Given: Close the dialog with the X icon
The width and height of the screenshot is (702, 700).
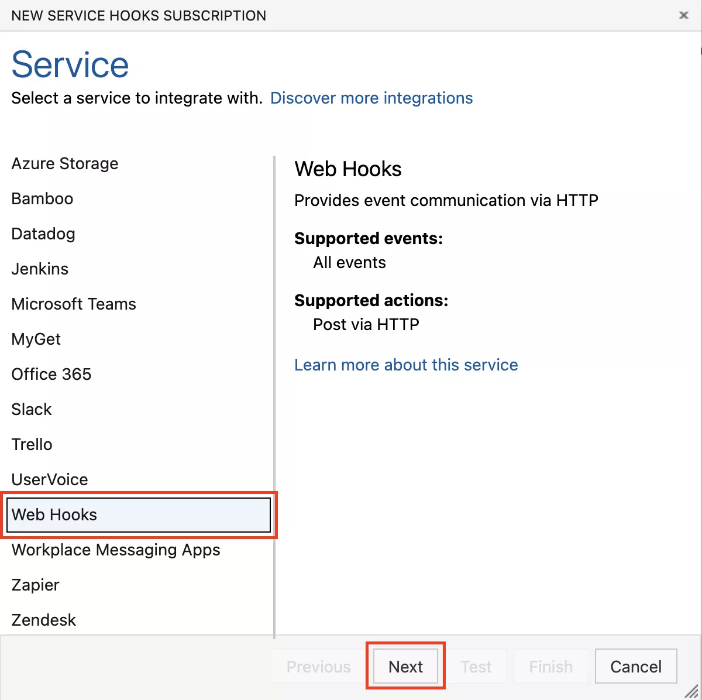Looking at the screenshot, I should pos(683,15).
